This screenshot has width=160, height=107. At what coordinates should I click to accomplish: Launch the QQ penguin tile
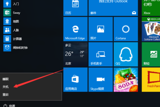click(126, 54)
